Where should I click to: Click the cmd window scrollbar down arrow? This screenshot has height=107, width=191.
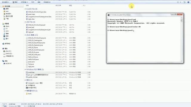click(x=181, y=61)
